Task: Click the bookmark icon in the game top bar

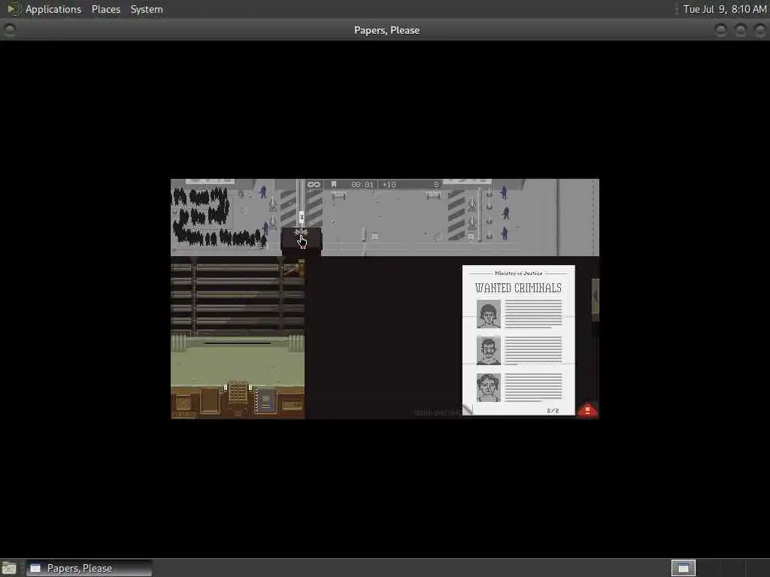Action: (334, 185)
